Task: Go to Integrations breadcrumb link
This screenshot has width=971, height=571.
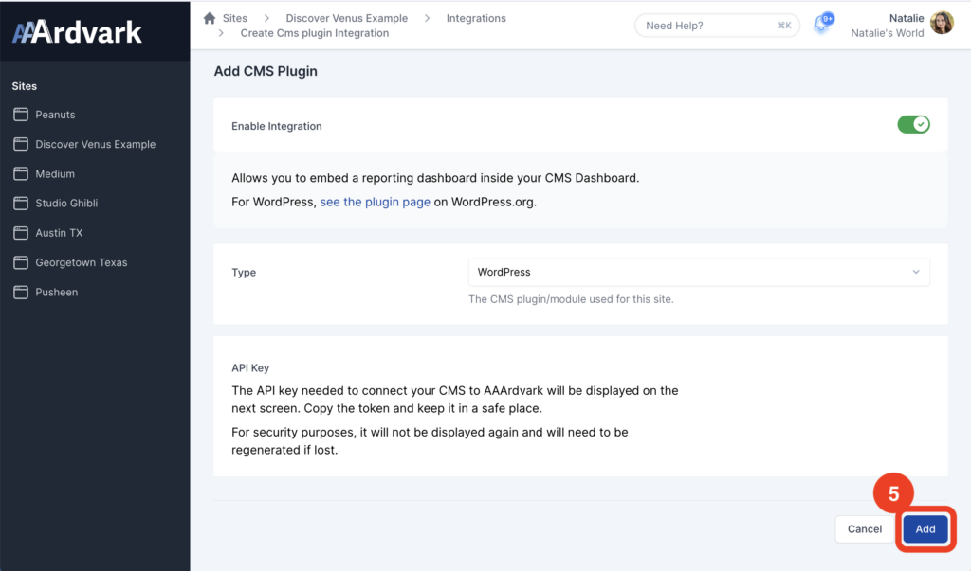Action: [x=476, y=18]
